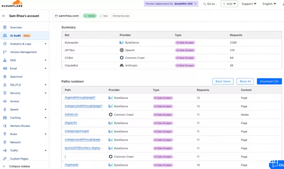This screenshot has height=169, width=284.
Task: Expand the Speed submenu arrow
Action: click(x=45, y=110)
